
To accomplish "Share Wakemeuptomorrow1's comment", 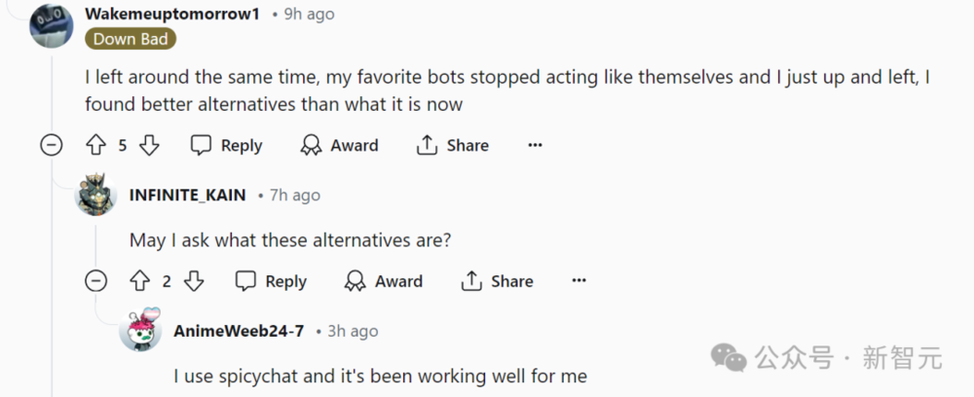I will tap(453, 146).
